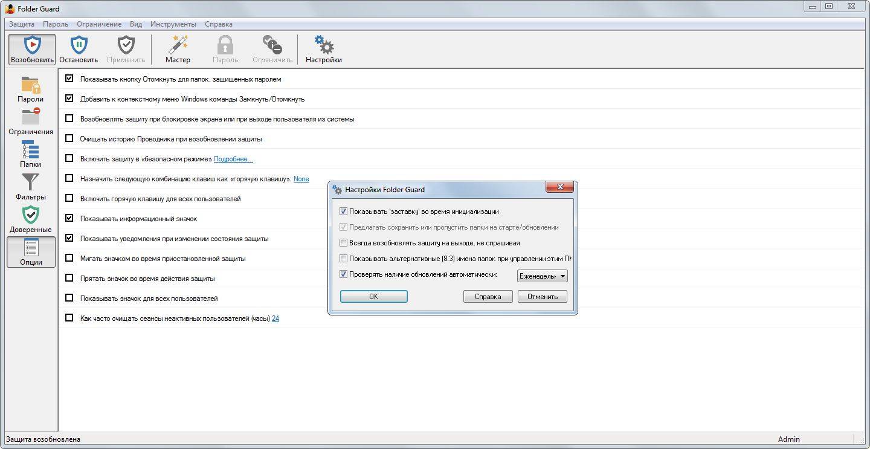The width and height of the screenshot is (870, 449).
Task: Check Как часто очищать сеансы option
Action: [x=69, y=318]
